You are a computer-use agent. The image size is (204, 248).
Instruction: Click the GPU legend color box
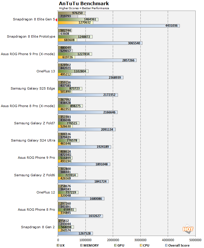[115, 245]
